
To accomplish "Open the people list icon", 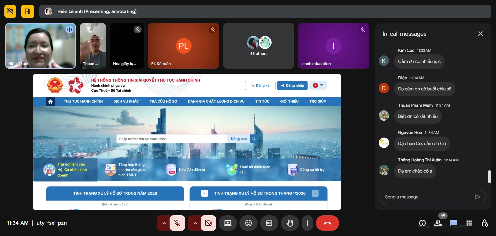I will (x=438, y=223).
